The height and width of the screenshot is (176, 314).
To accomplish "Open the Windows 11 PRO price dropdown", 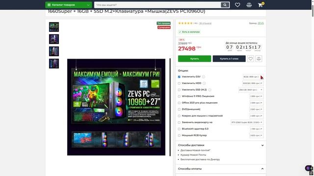I will point(257,96).
